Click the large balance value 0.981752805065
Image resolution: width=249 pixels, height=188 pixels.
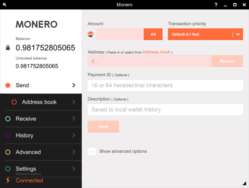[x=45, y=48]
